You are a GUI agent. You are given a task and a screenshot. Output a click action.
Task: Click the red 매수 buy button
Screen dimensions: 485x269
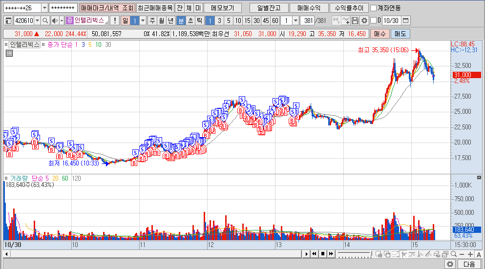click(380, 34)
